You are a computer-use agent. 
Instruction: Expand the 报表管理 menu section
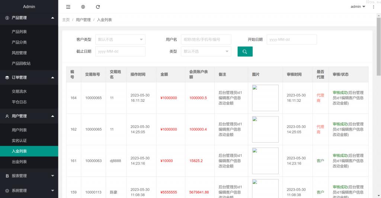29,176
